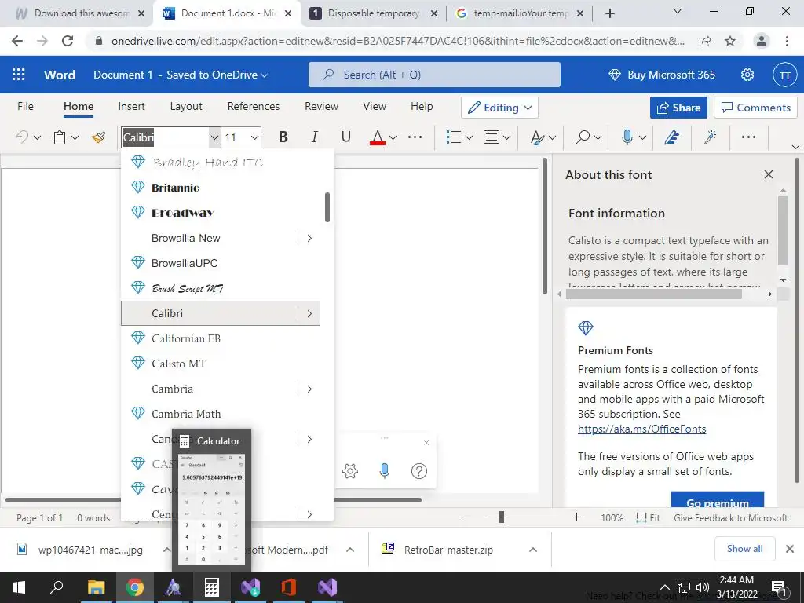Click zoom in plus button
Image resolution: width=804 pixels, height=603 pixels.
tap(576, 517)
